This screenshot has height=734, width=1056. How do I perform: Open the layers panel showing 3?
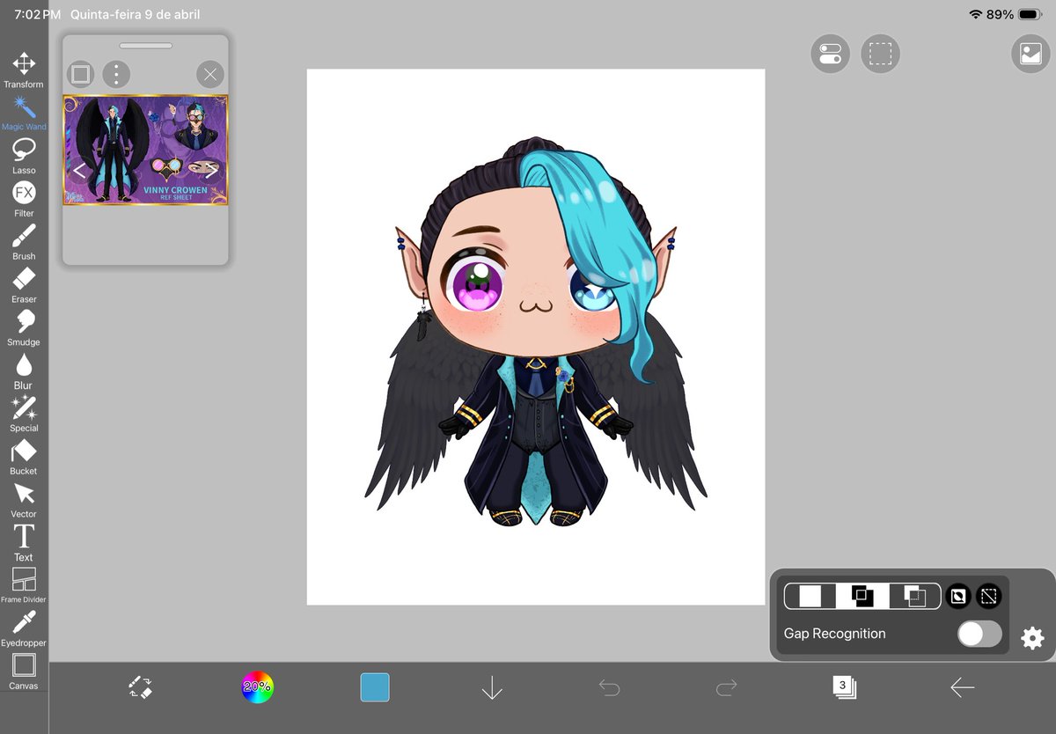844,687
